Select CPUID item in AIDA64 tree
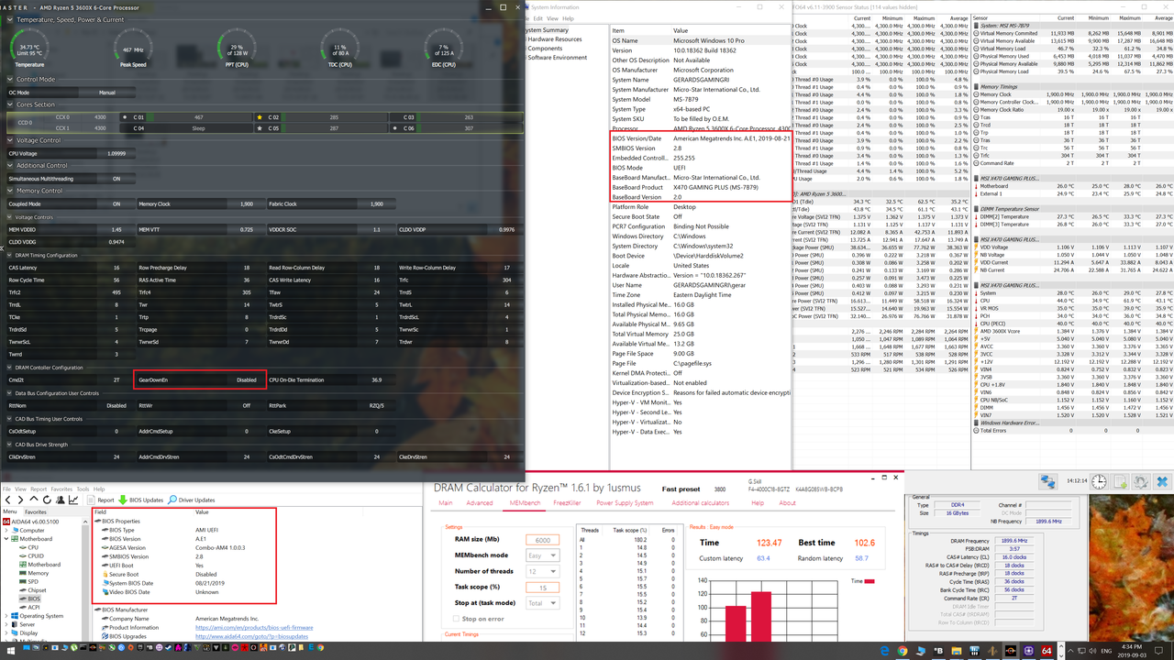This screenshot has width=1174, height=660. tap(36, 555)
